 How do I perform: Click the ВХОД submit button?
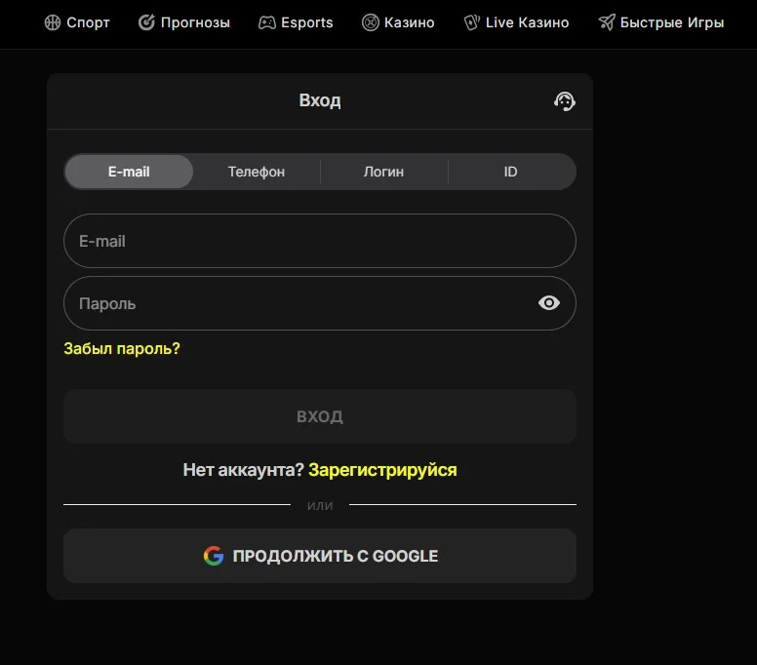point(320,416)
